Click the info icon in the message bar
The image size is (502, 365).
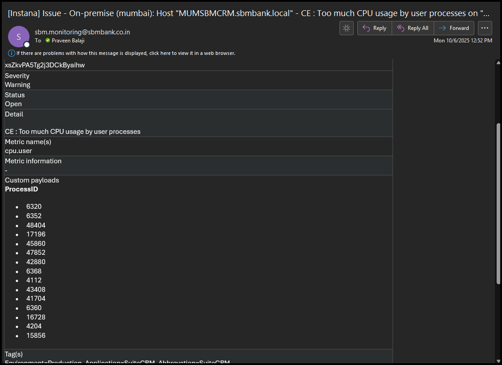click(12, 53)
